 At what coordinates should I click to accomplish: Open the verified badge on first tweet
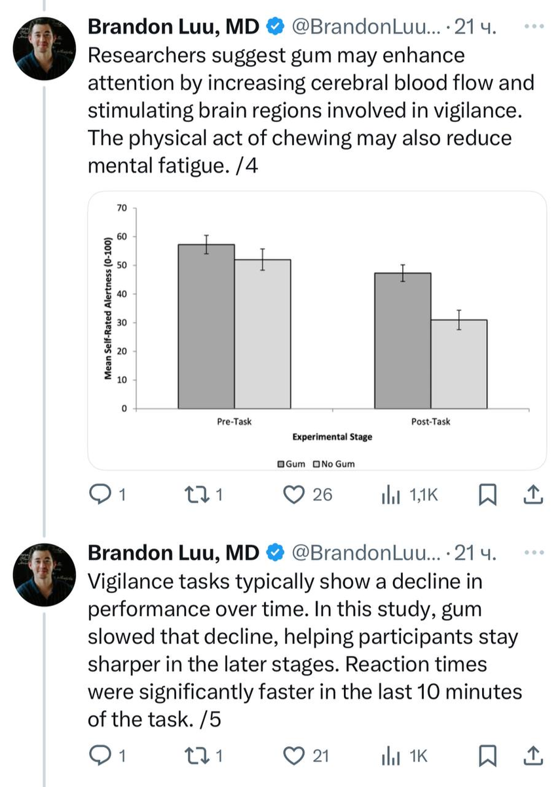pos(274,27)
